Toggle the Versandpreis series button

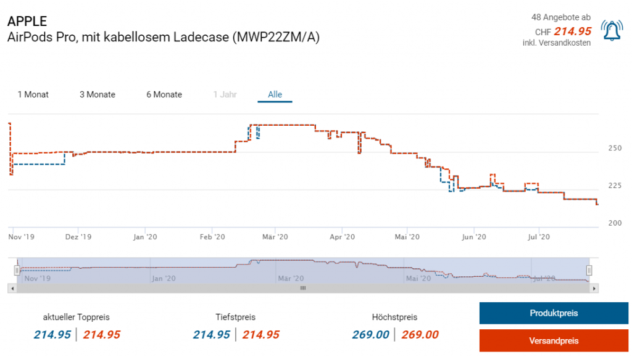click(554, 340)
